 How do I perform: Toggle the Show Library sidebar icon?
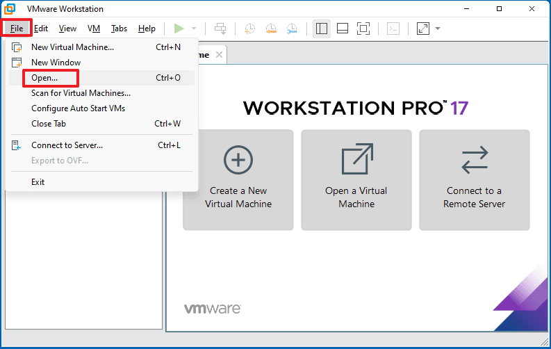tap(321, 29)
